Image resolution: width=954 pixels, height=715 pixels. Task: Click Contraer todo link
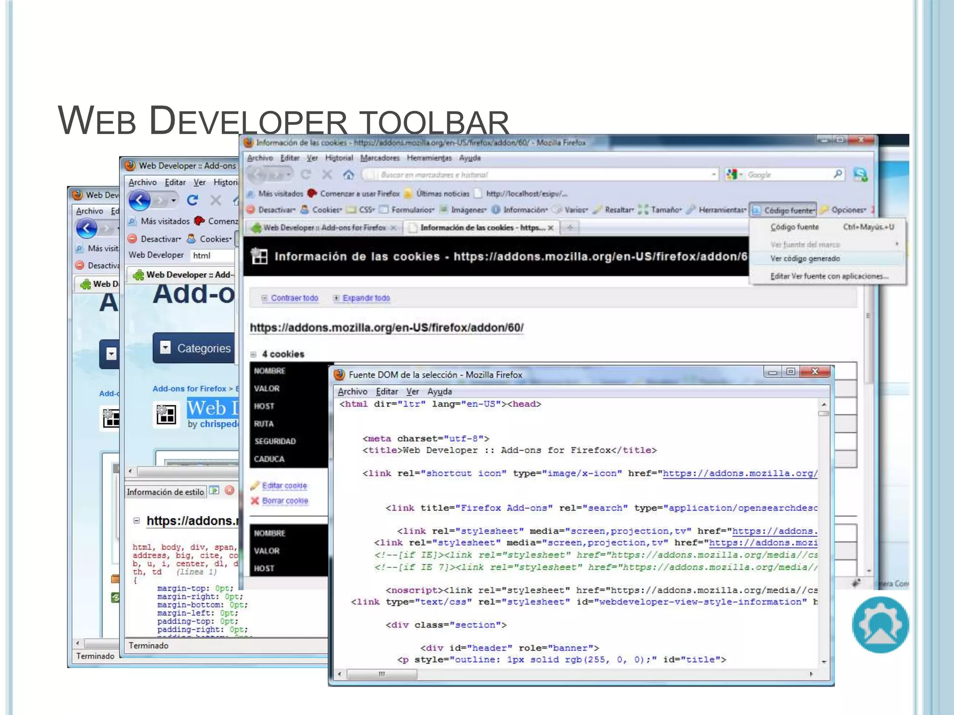(x=294, y=298)
